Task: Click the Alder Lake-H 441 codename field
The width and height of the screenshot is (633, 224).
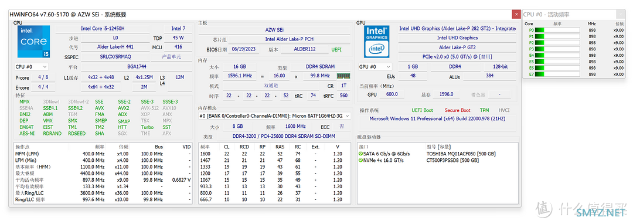Action: pyautogui.click(x=115, y=47)
